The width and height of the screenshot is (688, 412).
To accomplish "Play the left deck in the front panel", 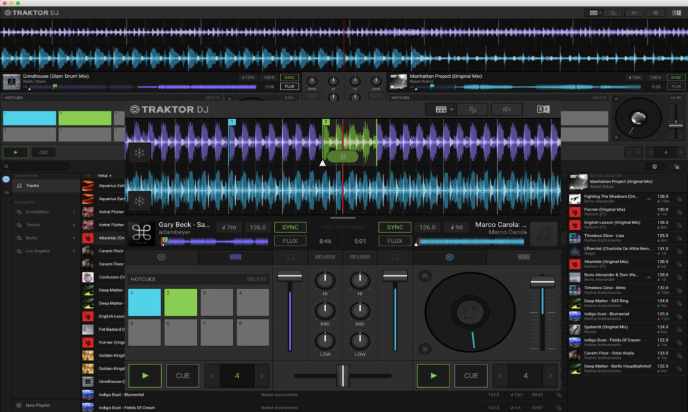I will click(145, 376).
